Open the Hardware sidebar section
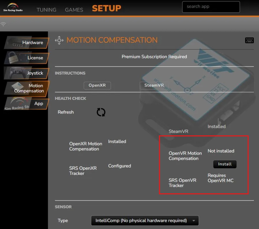 tap(27, 43)
